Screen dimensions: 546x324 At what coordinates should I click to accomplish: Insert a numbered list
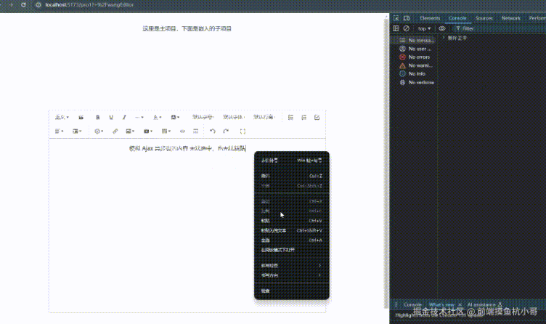[304, 118]
